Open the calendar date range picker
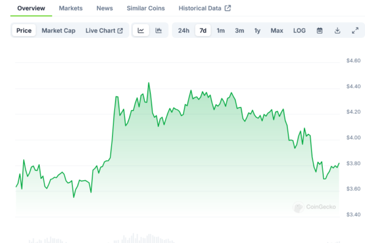The width and height of the screenshot is (365, 243). pyautogui.click(x=319, y=30)
